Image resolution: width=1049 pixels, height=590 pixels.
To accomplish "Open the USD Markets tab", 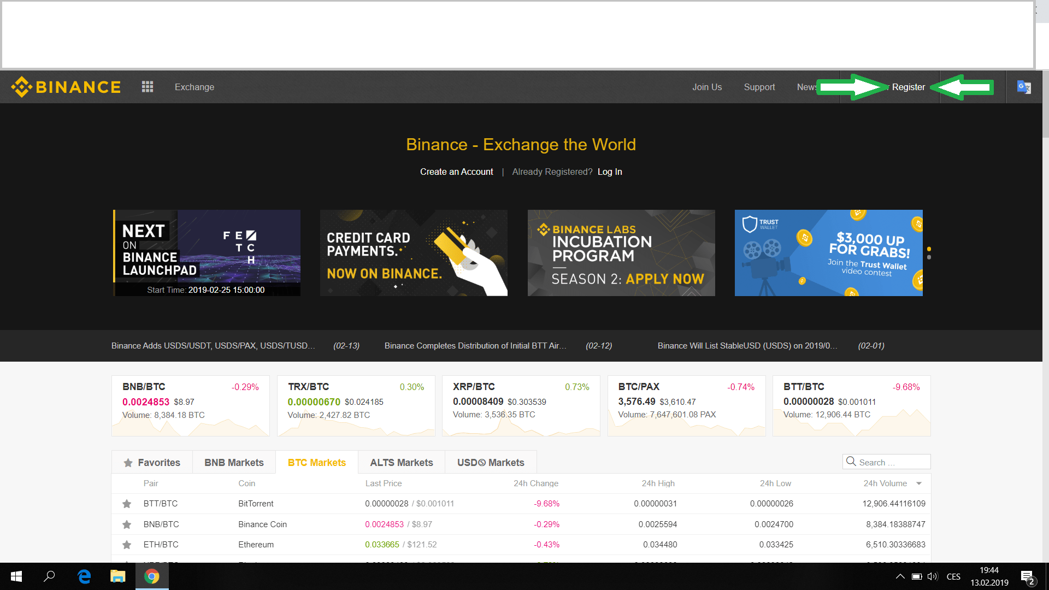I will coord(491,462).
